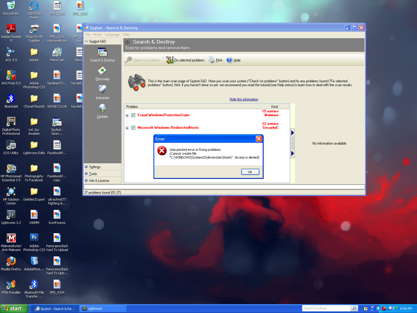This screenshot has width=417, height=313.
Task: Click the Start button
Action: [x=14, y=309]
